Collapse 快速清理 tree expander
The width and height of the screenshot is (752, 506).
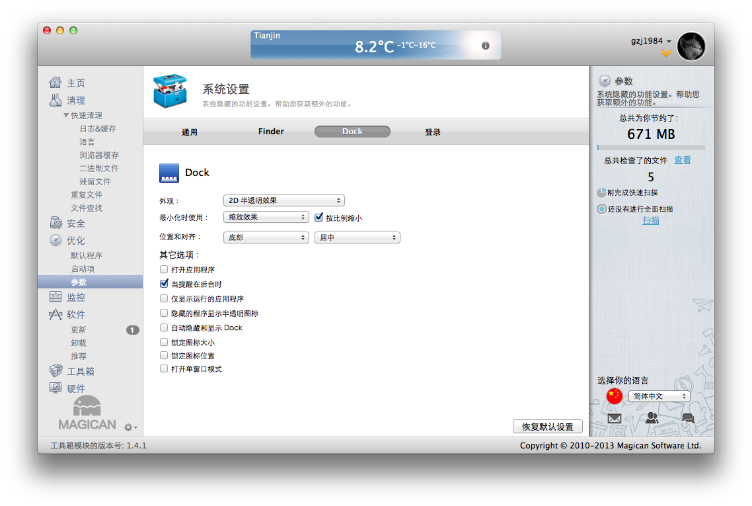pos(66,116)
